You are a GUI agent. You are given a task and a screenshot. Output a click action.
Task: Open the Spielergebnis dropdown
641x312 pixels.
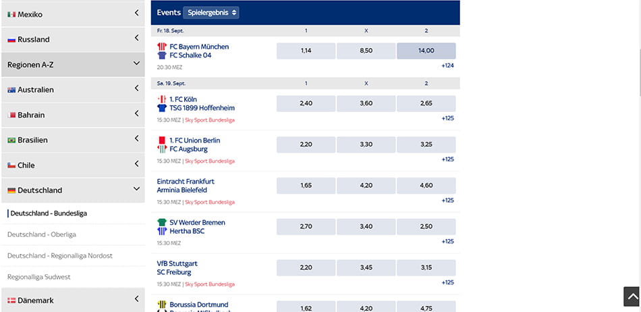tap(211, 13)
